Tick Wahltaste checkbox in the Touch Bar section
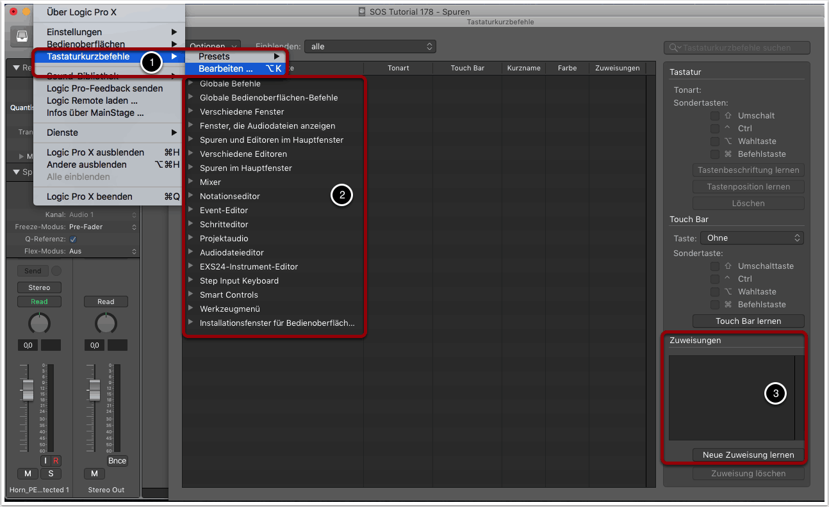Viewport: 829px width, 507px height. (715, 292)
